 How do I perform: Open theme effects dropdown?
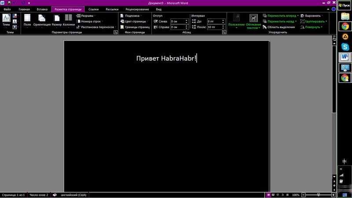point(15,27)
